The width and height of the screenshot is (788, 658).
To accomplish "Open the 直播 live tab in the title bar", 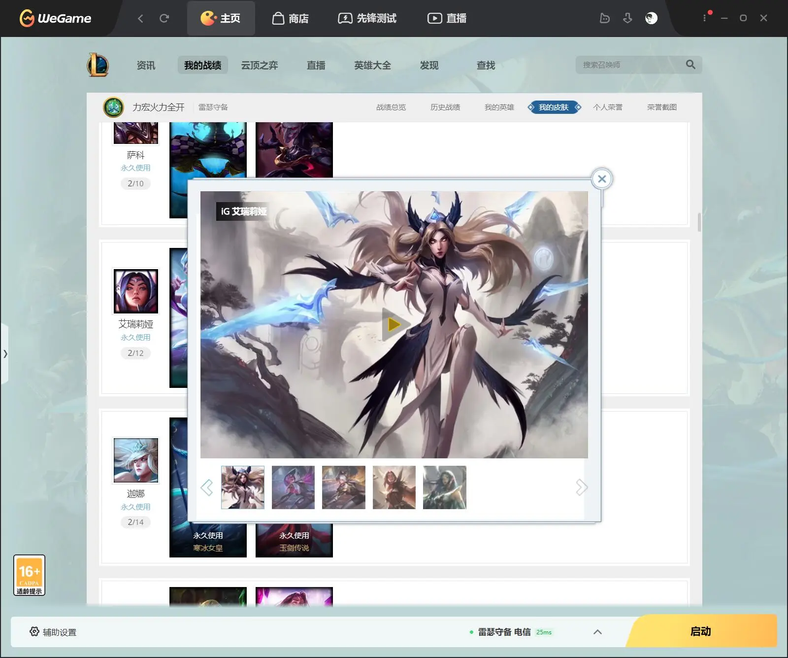I will point(447,18).
